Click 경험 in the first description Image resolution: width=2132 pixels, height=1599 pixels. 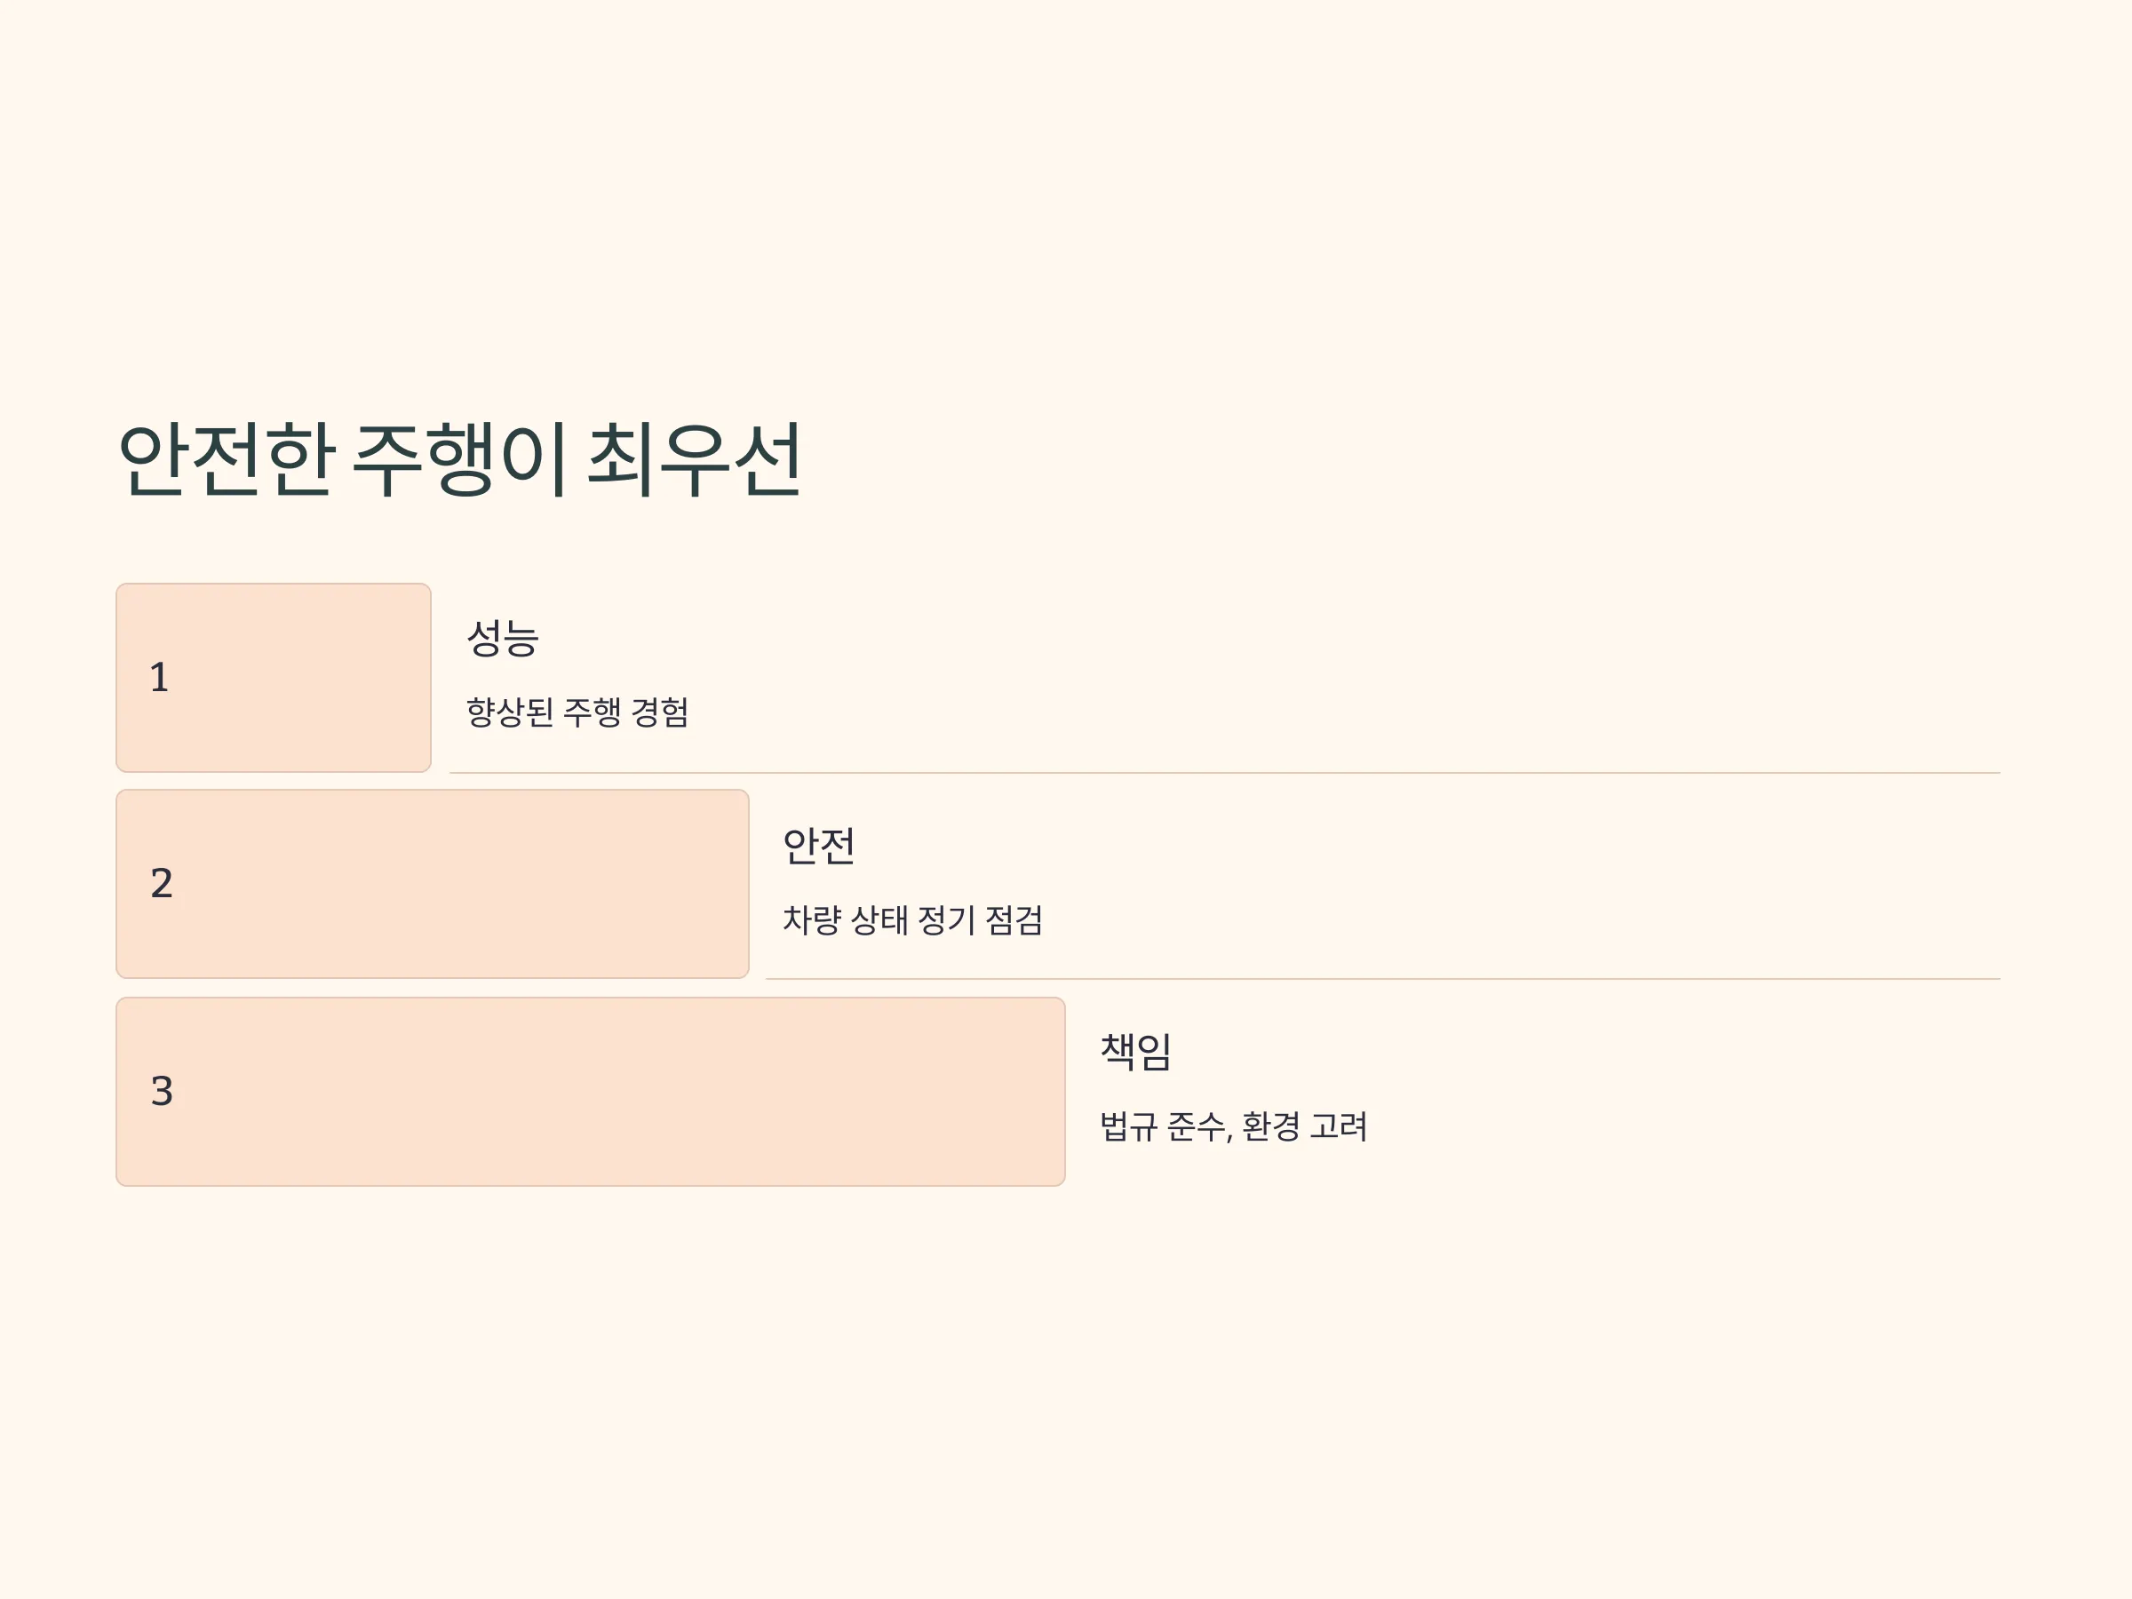660,712
